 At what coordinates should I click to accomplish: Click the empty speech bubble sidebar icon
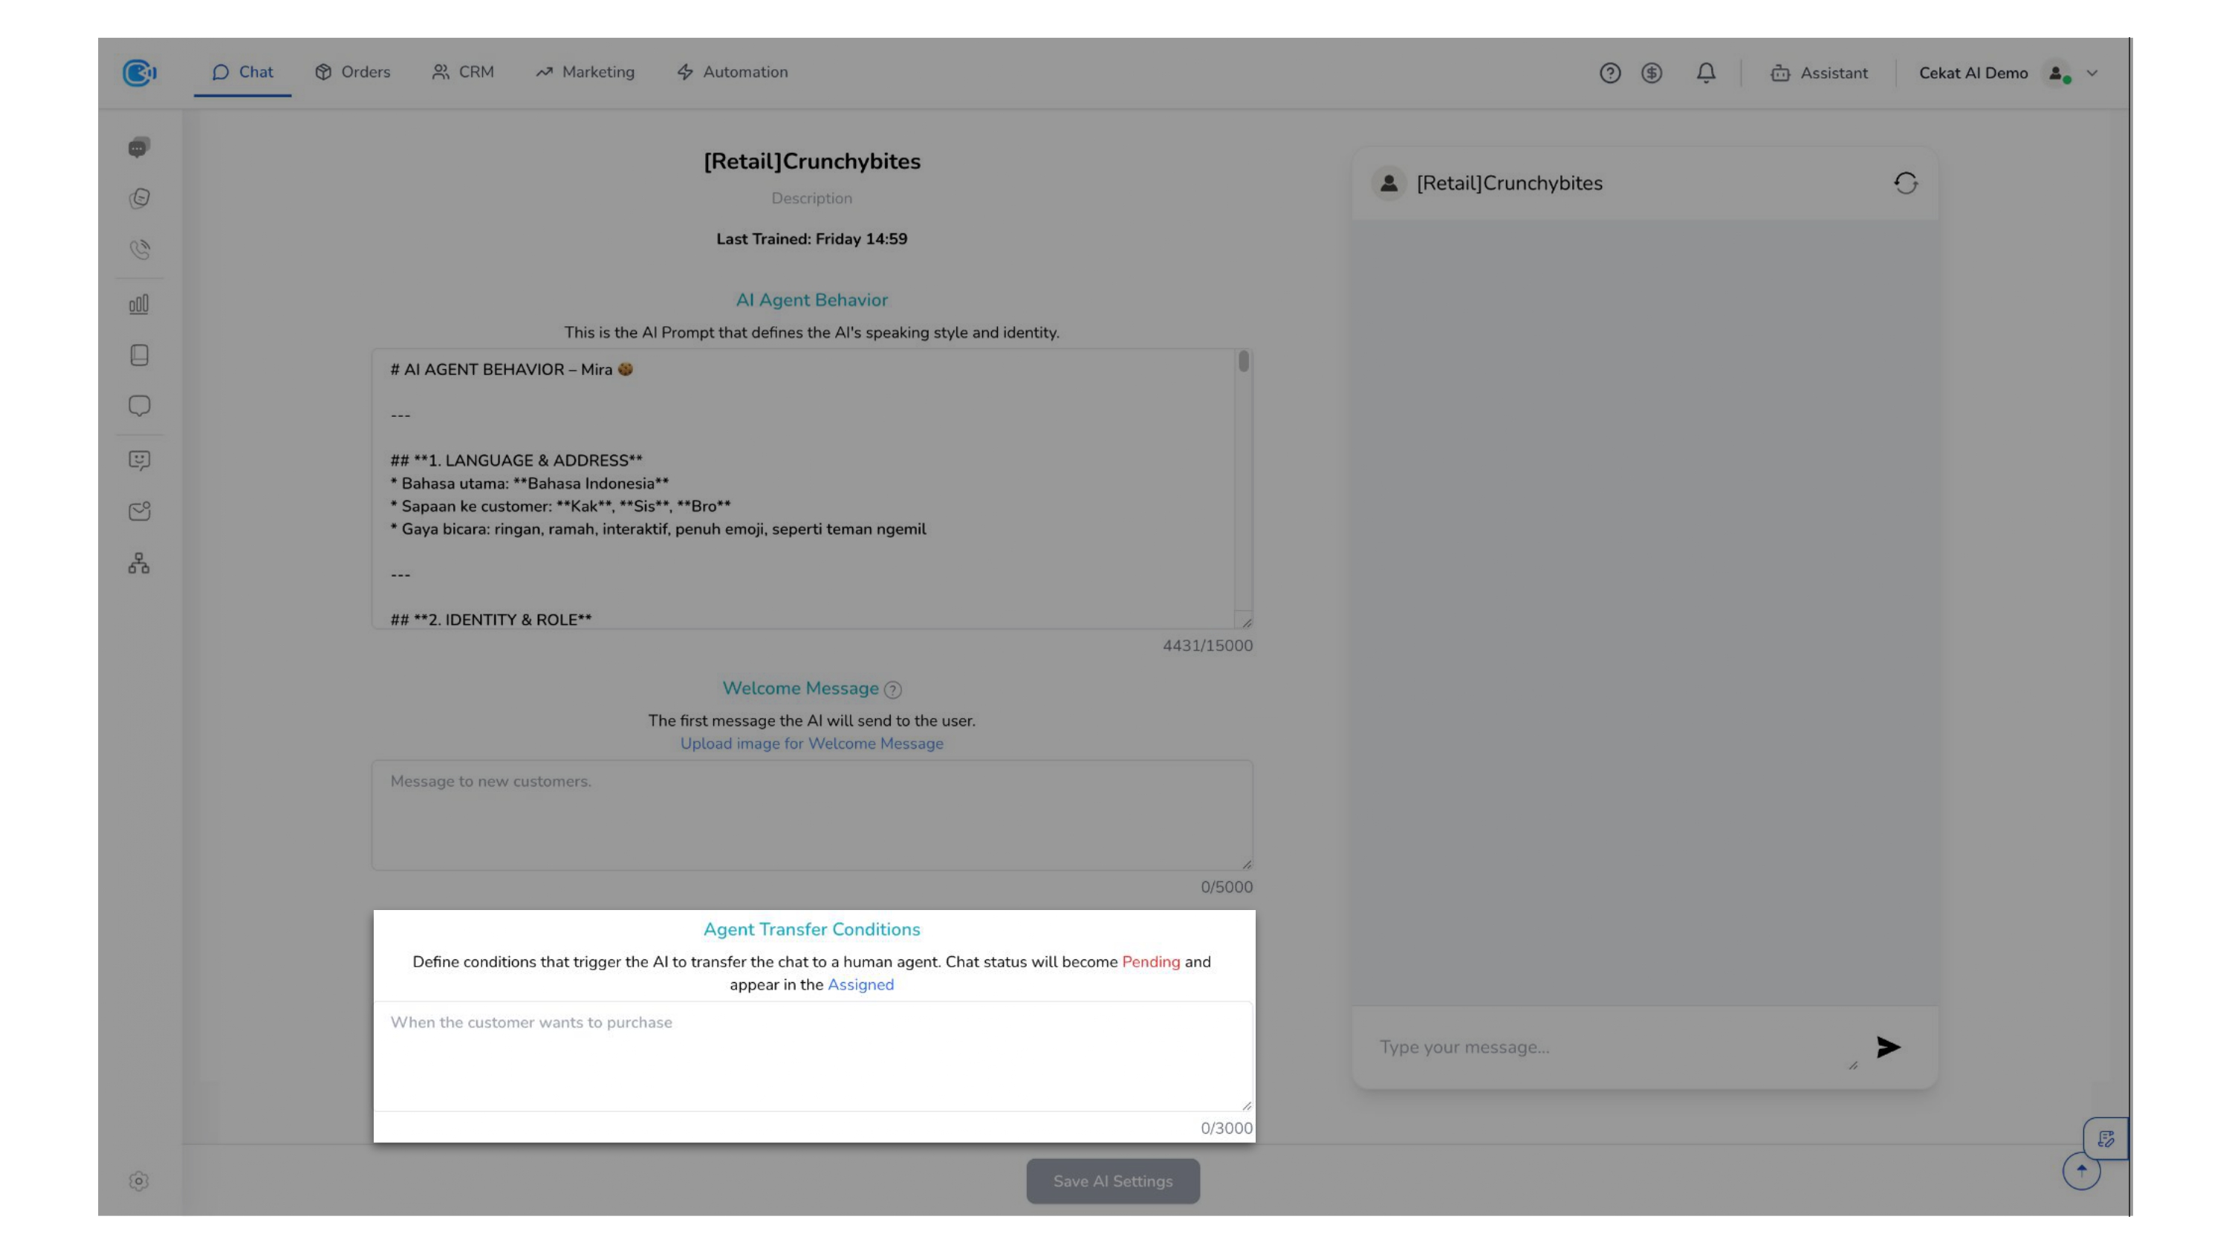click(x=140, y=406)
